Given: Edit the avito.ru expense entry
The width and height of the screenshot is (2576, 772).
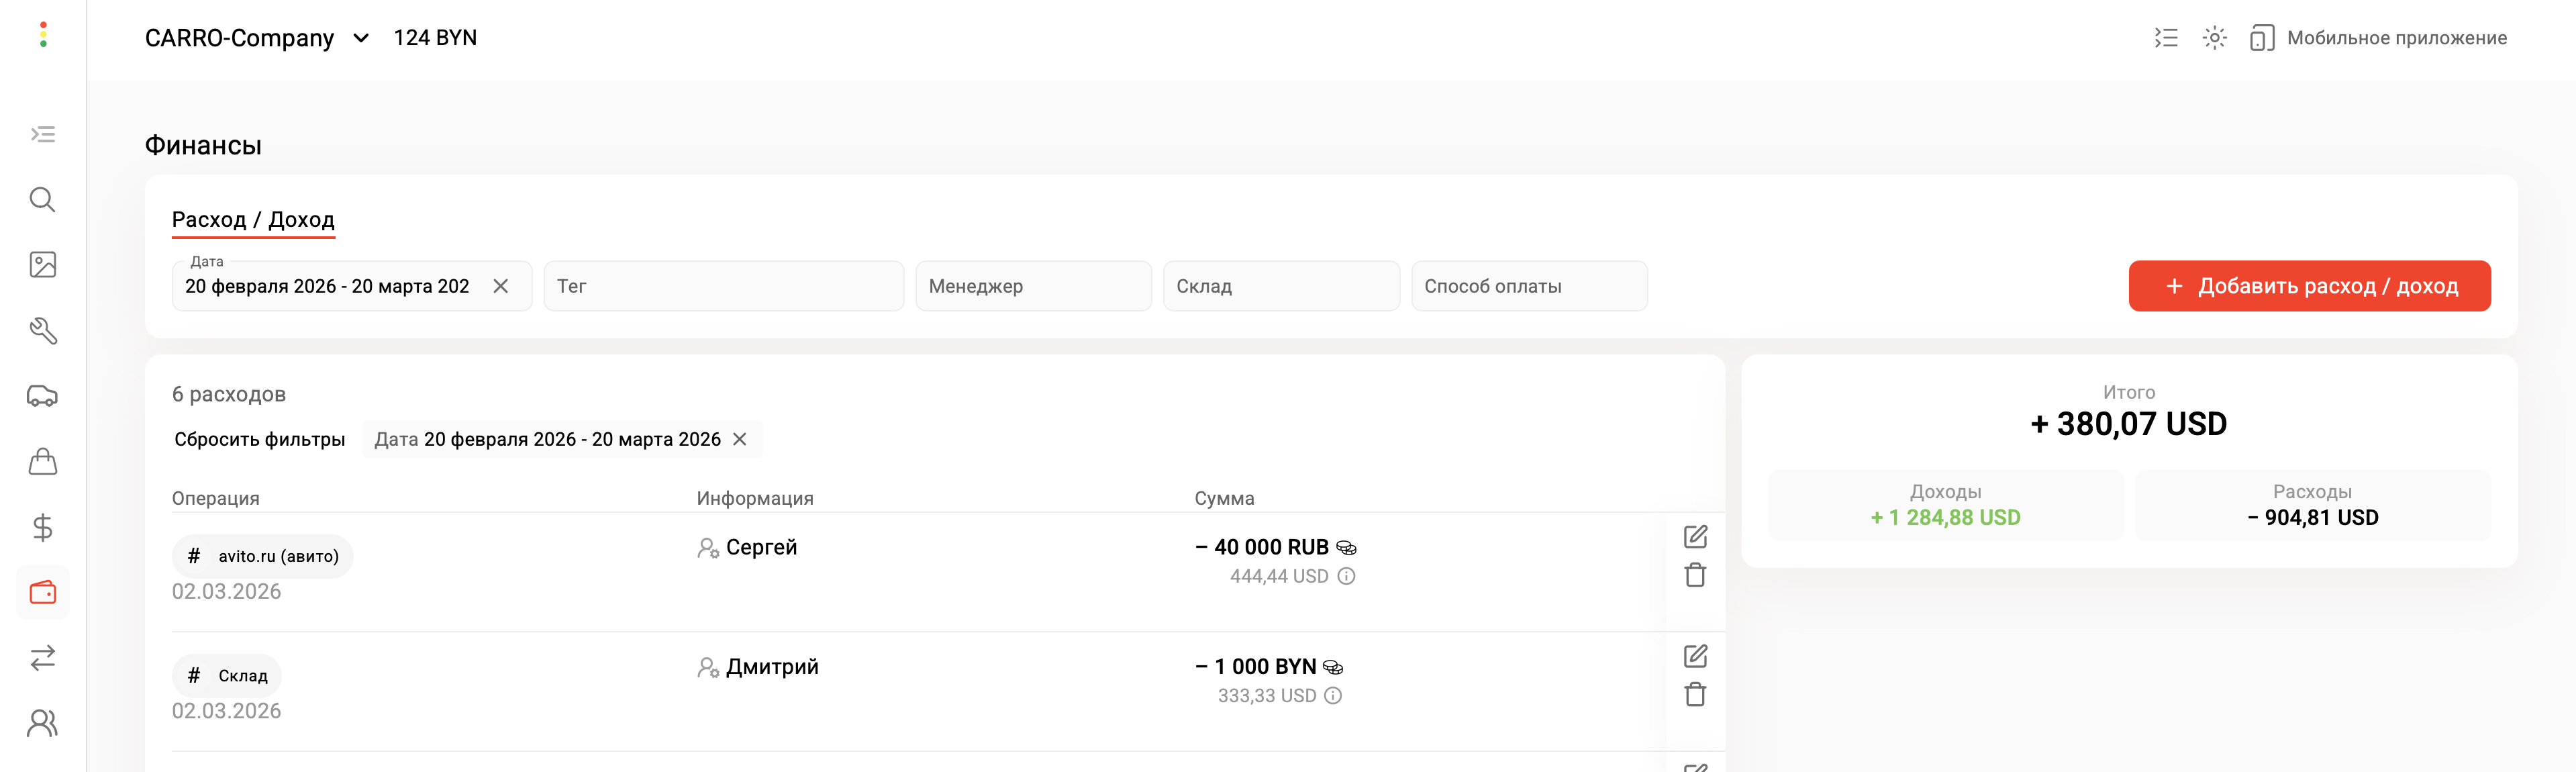Looking at the screenshot, I should tap(1695, 537).
